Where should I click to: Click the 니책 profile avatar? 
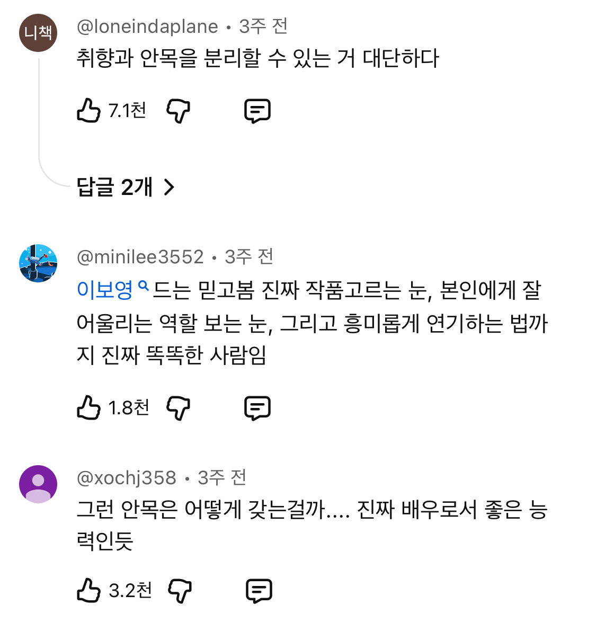click(x=38, y=33)
